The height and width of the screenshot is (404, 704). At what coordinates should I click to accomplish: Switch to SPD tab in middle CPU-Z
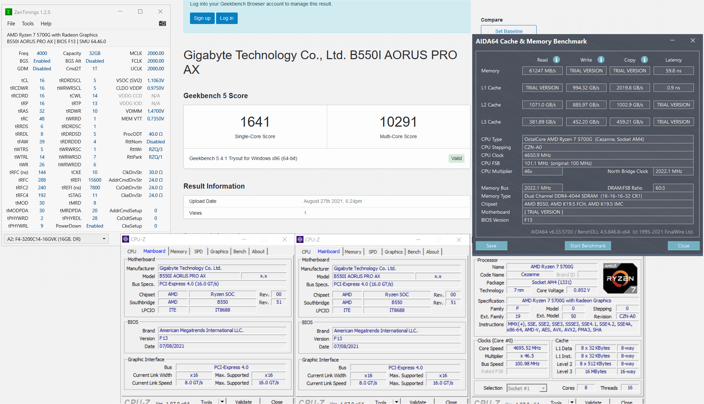373,252
